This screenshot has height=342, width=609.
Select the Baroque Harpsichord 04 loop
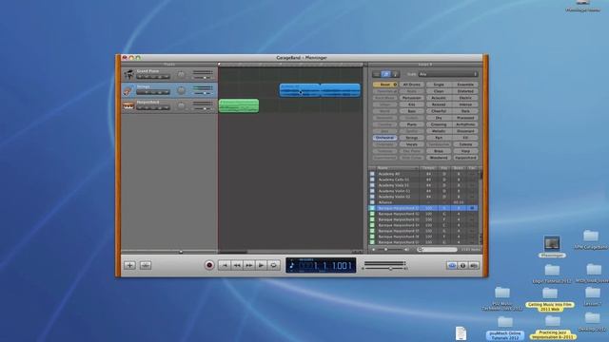click(422, 225)
